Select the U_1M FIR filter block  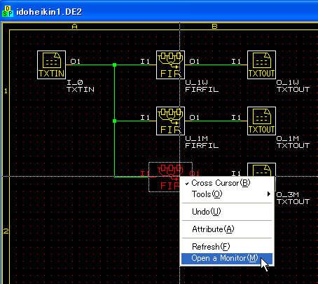170,121
